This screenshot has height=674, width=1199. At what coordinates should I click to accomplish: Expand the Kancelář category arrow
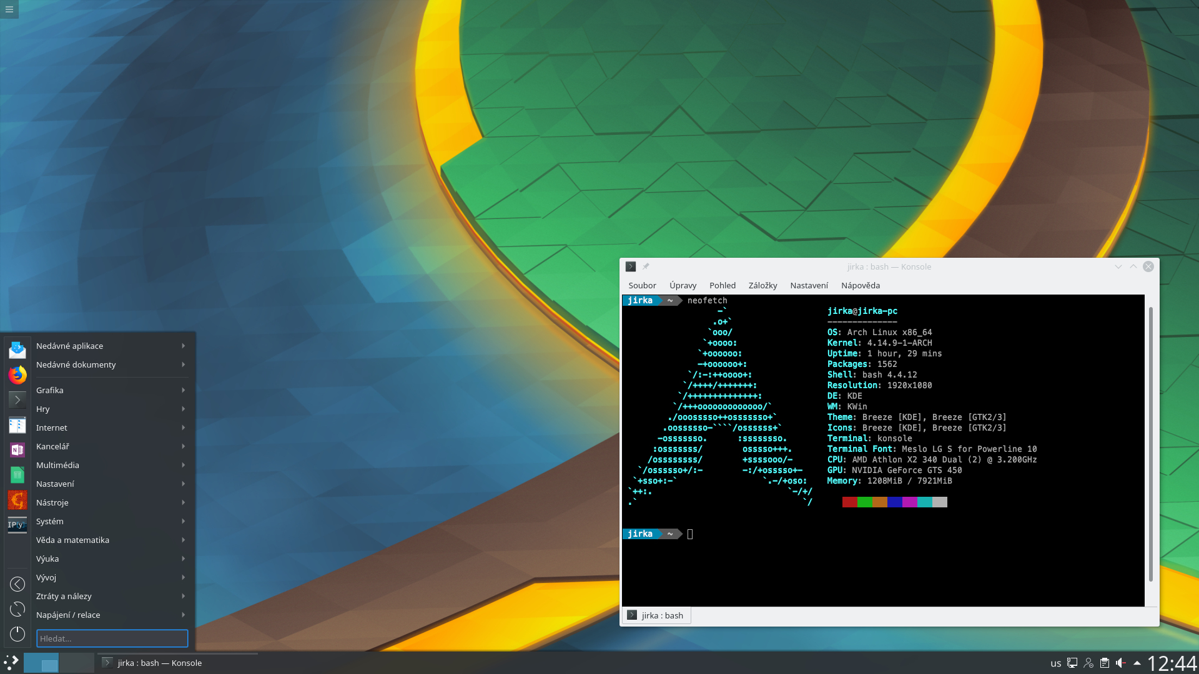(183, 446)
